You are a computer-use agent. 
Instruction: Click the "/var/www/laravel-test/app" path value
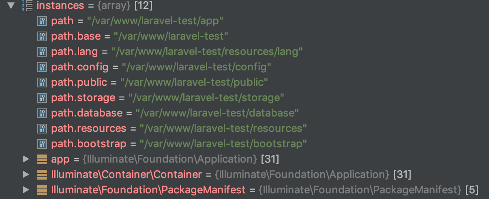click(x=154, y=21)
